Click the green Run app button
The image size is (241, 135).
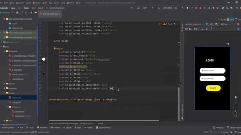coord(187,8)
